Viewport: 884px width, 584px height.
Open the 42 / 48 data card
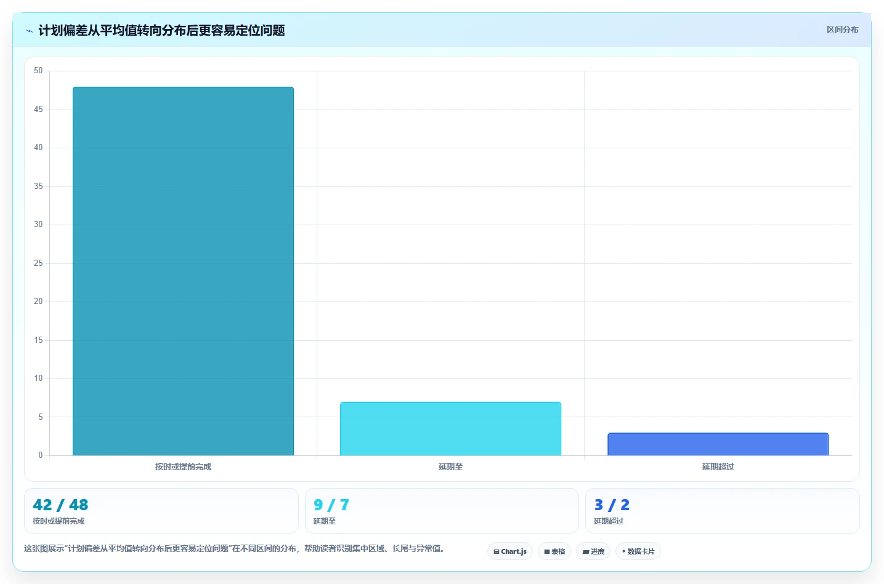[x=161, y=511]
